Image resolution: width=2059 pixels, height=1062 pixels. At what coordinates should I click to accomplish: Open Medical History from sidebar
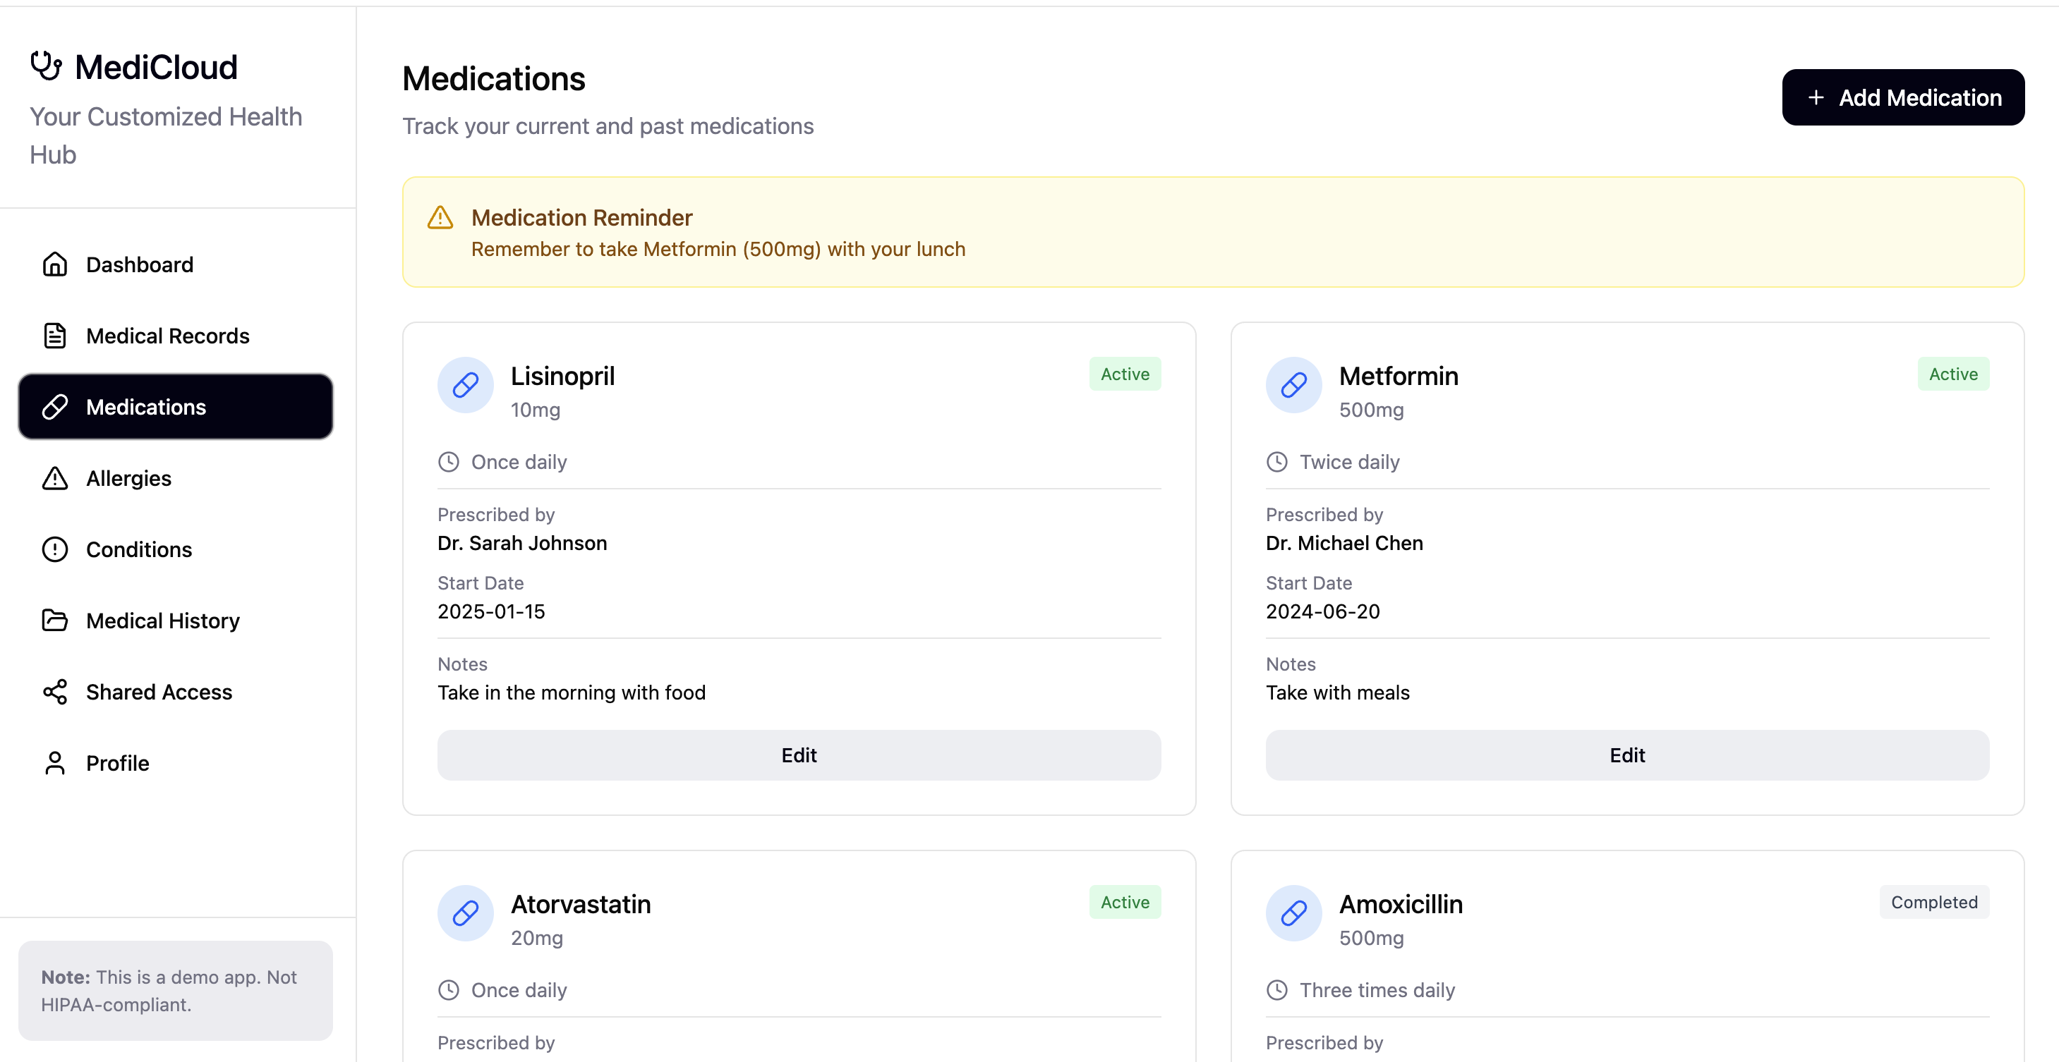pyautogui.click(x=162, y=620)
